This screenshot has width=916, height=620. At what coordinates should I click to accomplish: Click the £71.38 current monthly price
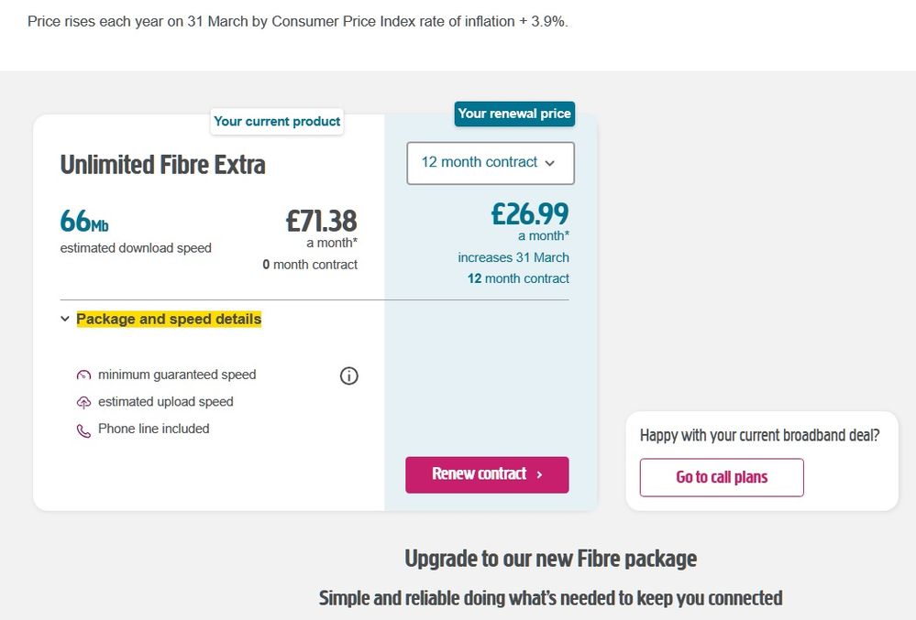(321, 221)
